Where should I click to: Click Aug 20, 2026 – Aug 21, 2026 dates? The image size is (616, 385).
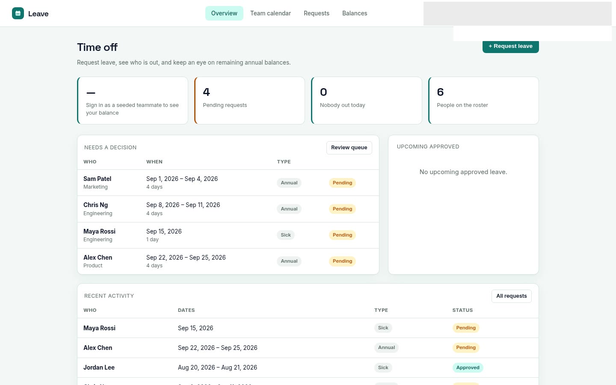(217, 367)
